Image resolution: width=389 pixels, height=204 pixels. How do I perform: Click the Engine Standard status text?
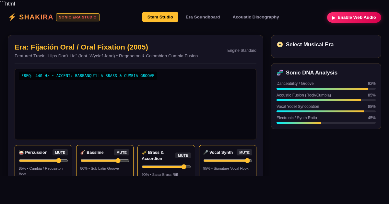coord(242,51)
